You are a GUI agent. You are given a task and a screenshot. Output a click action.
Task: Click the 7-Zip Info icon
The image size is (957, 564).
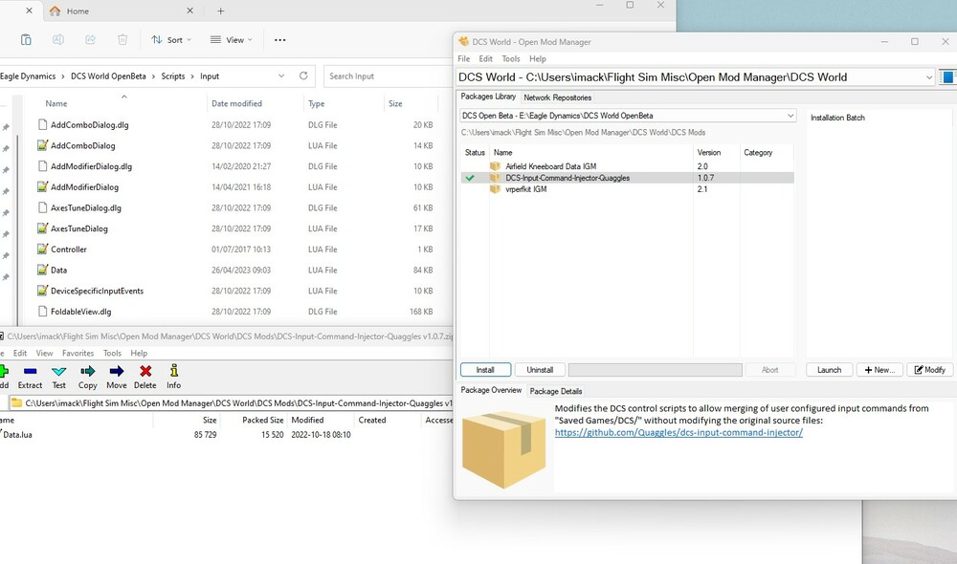(x=174, y=370)
